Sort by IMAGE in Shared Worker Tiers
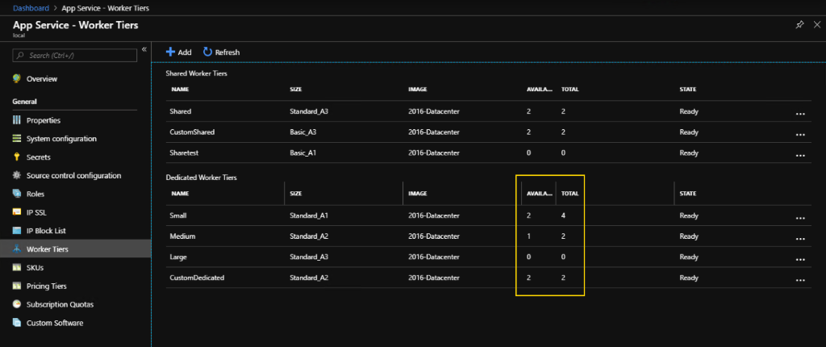This screenshot has width=826, height=347. (x=417, y=89)
